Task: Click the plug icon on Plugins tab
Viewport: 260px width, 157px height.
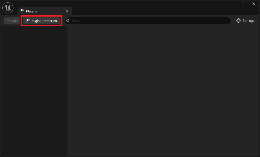Action: click(22, 11)
